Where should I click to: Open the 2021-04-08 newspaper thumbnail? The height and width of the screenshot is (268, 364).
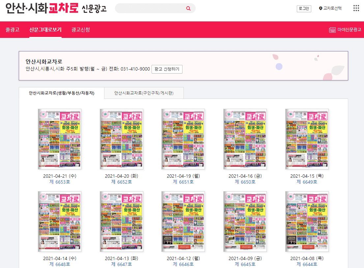pyautogui.click(x=307, y=221)
